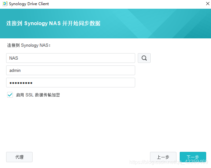Proceed with the 下一步 button
Image resolution: width=211 pixels, height=168 pixels.
click(x=193, y=157)
